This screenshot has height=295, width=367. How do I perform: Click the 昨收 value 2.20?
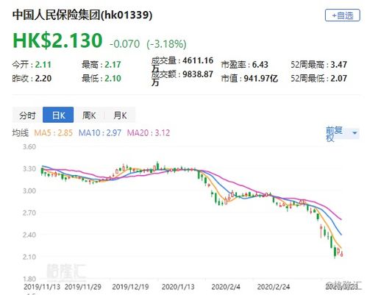(43, 79)
